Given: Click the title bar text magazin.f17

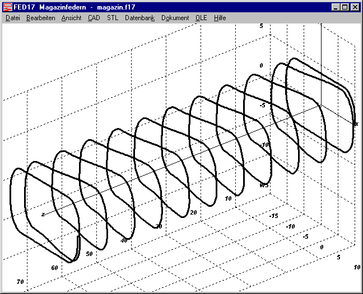Looking at the screenshot, I should 117,7.
